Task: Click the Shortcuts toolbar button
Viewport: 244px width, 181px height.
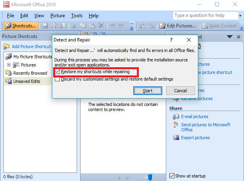Action: [x=21, y=26]
